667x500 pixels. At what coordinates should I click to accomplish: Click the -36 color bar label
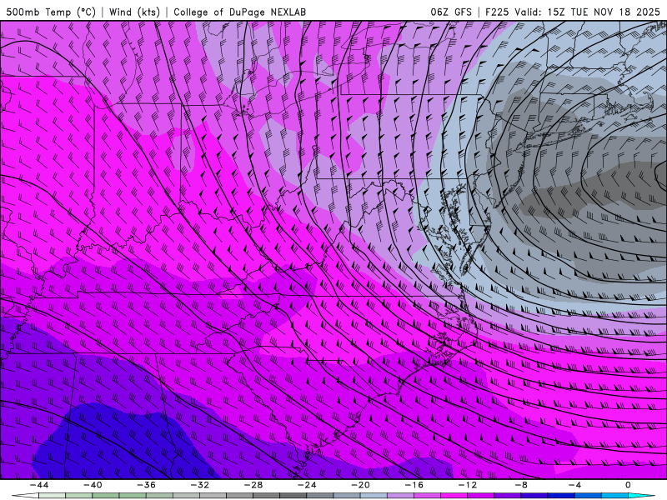(x=147, y=485)
